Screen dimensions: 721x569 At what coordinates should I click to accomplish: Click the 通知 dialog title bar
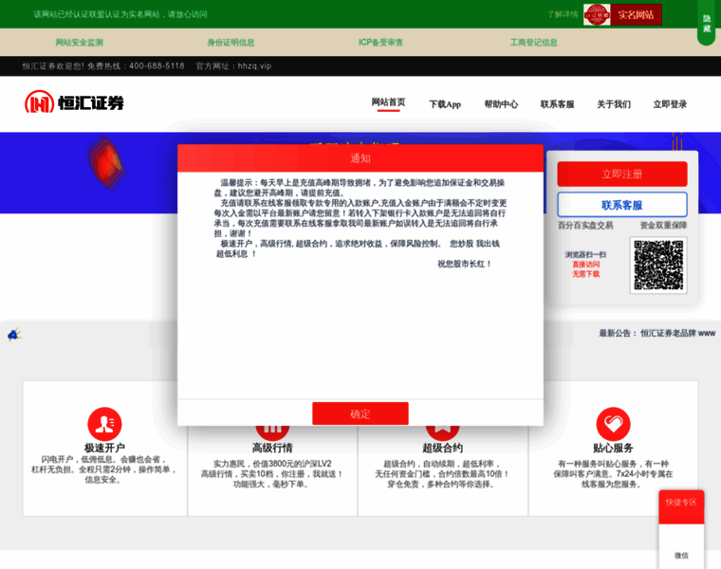[360, 158]
